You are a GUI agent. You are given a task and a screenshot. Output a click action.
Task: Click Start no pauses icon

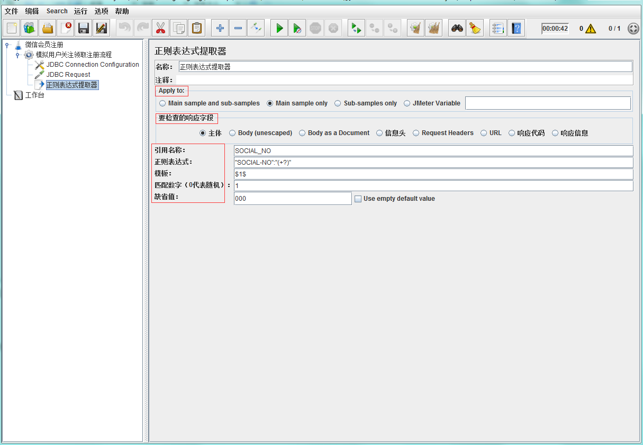[297, 28]
